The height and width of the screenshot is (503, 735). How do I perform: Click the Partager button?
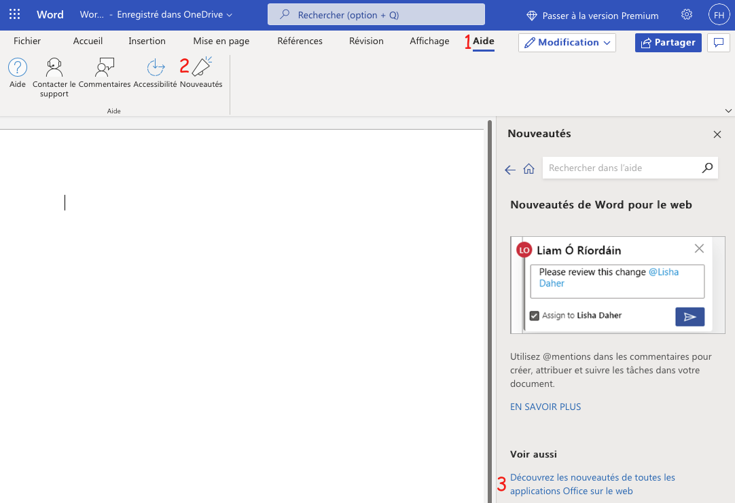(x=668, y=43)
